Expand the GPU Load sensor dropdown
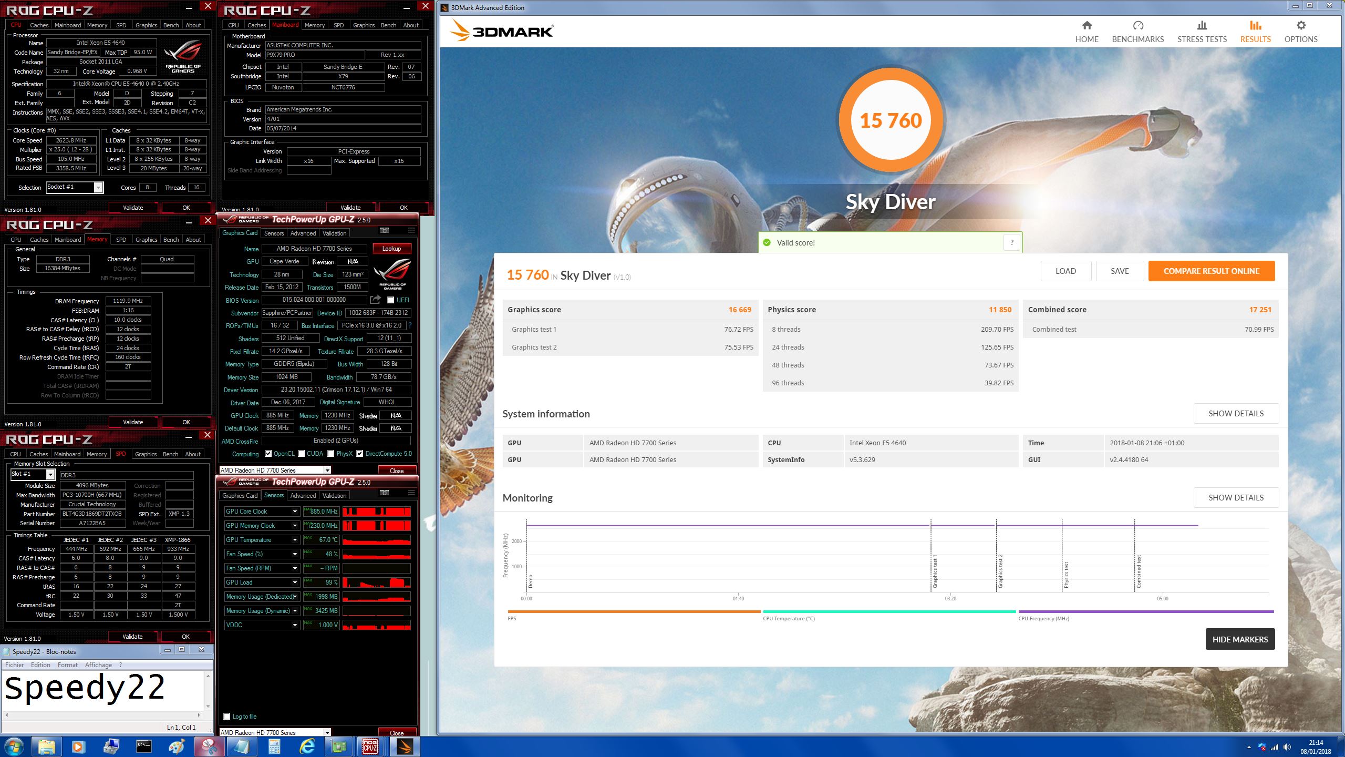1345x757 pixels. (295, 582)
